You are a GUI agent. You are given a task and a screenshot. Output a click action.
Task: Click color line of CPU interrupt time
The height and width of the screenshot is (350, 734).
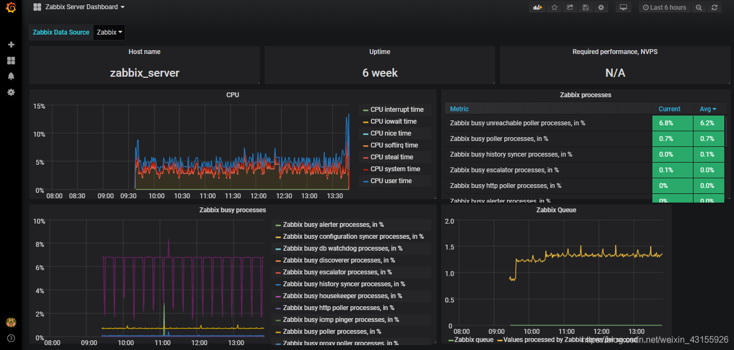[x=365, y=110]
